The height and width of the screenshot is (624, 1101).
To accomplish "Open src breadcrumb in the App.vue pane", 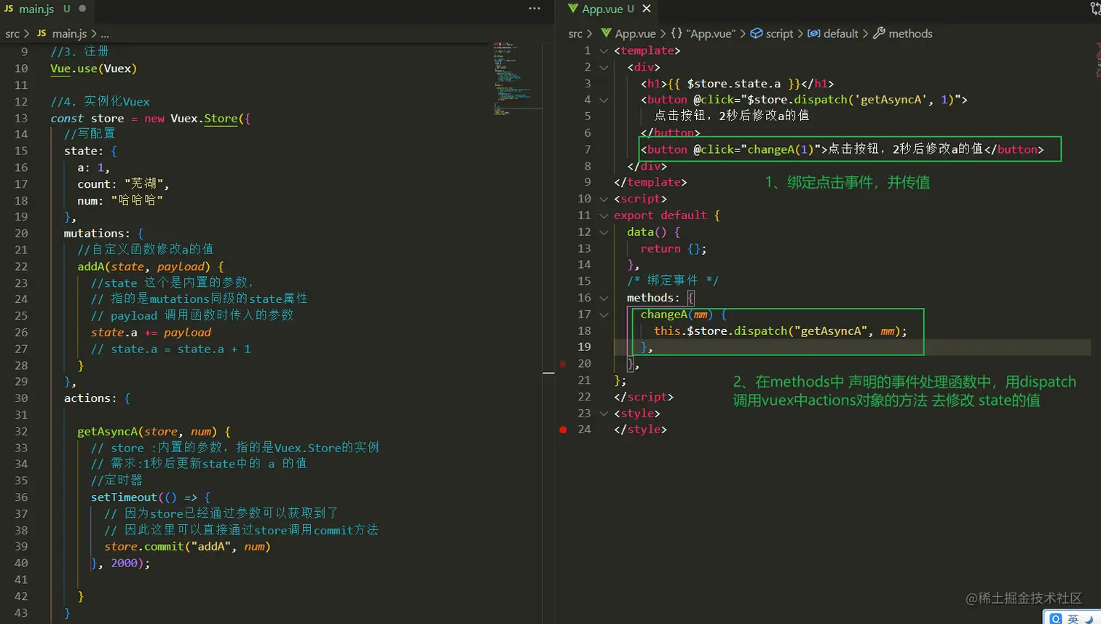I will point(575,33).
